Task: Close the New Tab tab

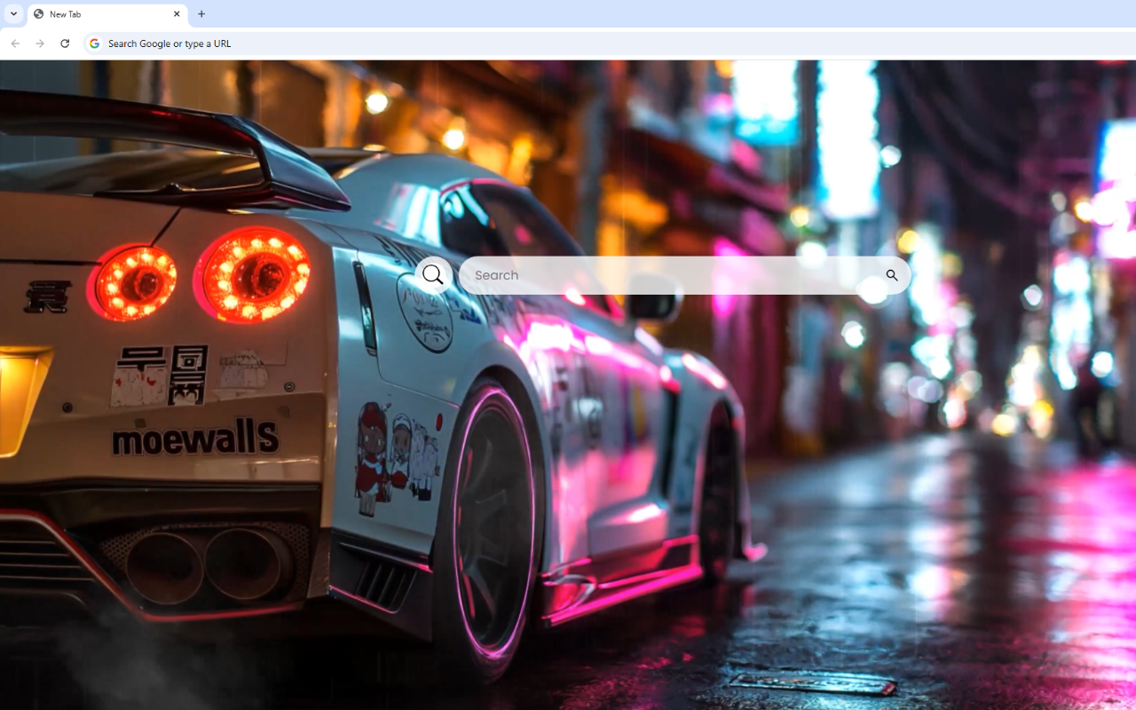Action: coord(177,14)
